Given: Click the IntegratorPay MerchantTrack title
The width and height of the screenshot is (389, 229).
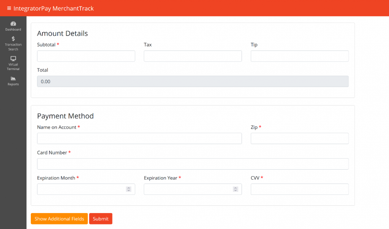Looking at the screenshot, I should [54, 8].
